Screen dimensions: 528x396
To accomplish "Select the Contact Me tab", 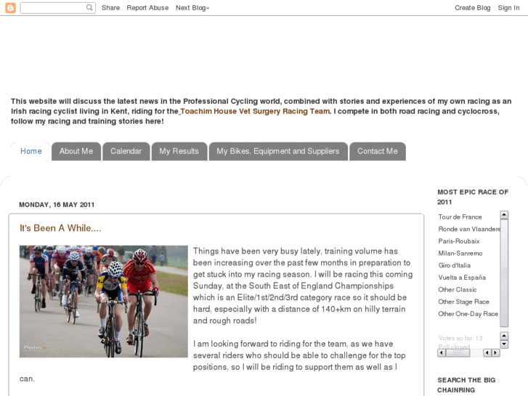I will tap(377, 151).
